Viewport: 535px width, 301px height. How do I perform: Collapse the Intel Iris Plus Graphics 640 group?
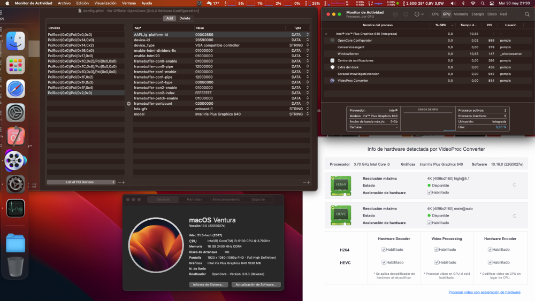pyautogui.click(x=326, y=34)
